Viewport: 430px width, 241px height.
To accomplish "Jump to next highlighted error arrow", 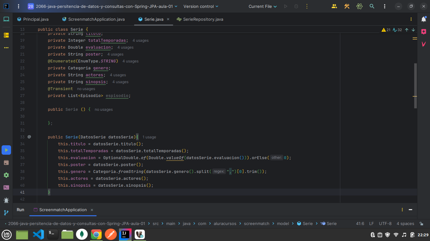I will click(413, 30).
